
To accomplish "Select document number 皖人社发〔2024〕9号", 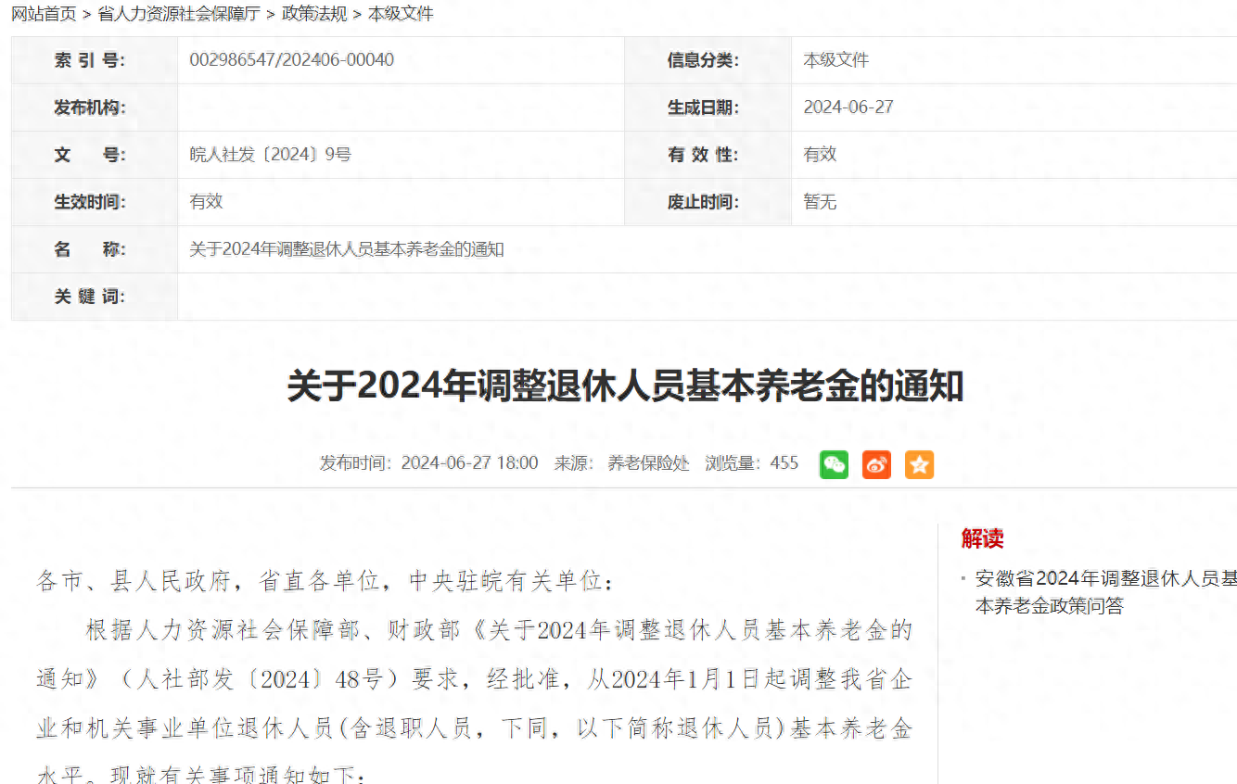I will pos(270,155).
